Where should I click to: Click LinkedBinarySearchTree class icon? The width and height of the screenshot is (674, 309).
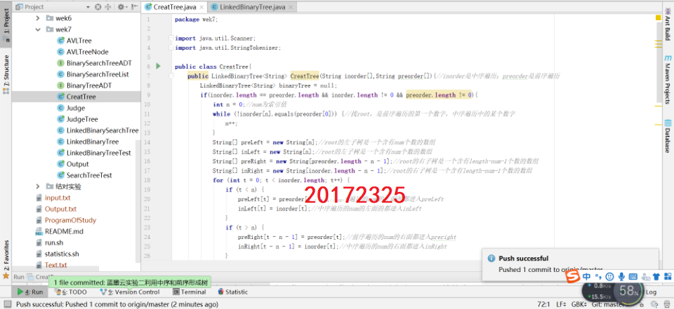pos(61,130)
